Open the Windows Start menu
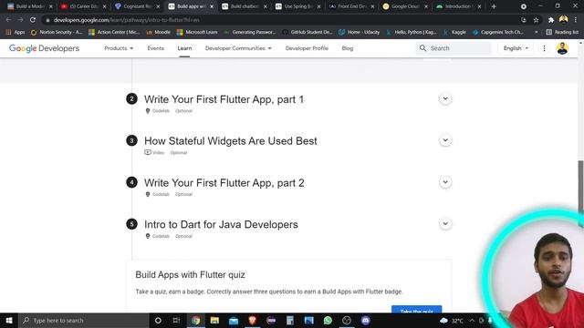Screen dimensions: 584x328 click(x=9, y=320)
